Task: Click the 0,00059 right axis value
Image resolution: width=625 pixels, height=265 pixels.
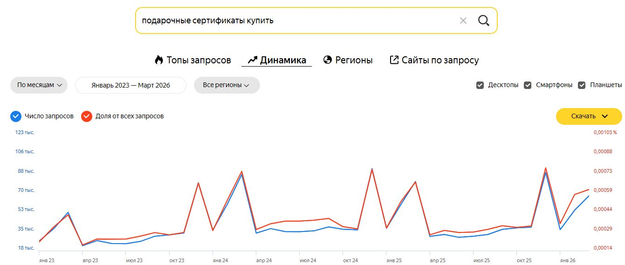Action: tap(603, 190)
